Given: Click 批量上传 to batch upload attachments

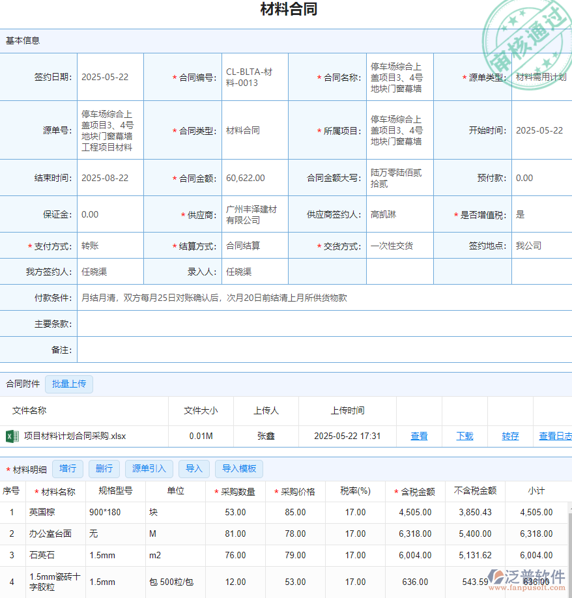Looking at the screenshot, I should [69, 384].
